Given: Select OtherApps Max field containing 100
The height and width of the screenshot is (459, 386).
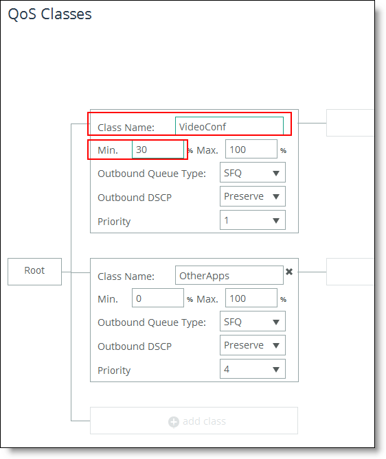Looking at the screenshot, I should 251,298.
